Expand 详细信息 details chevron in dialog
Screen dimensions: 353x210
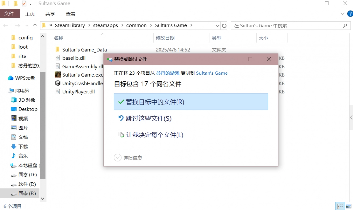coord(118,158)
